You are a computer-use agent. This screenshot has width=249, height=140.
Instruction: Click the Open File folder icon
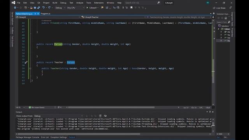tap(31, 8)
